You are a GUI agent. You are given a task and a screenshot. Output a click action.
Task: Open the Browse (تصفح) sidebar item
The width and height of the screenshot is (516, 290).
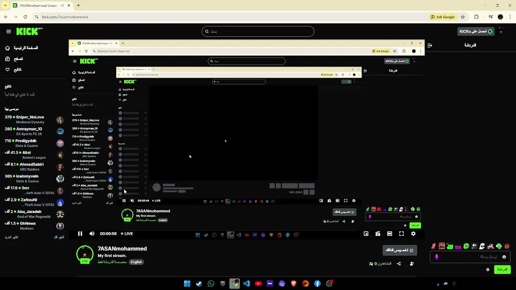pos(14,59)
